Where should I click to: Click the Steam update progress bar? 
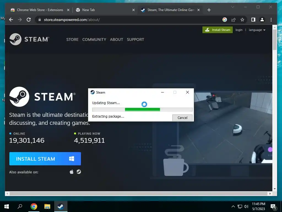pos(142,110)
